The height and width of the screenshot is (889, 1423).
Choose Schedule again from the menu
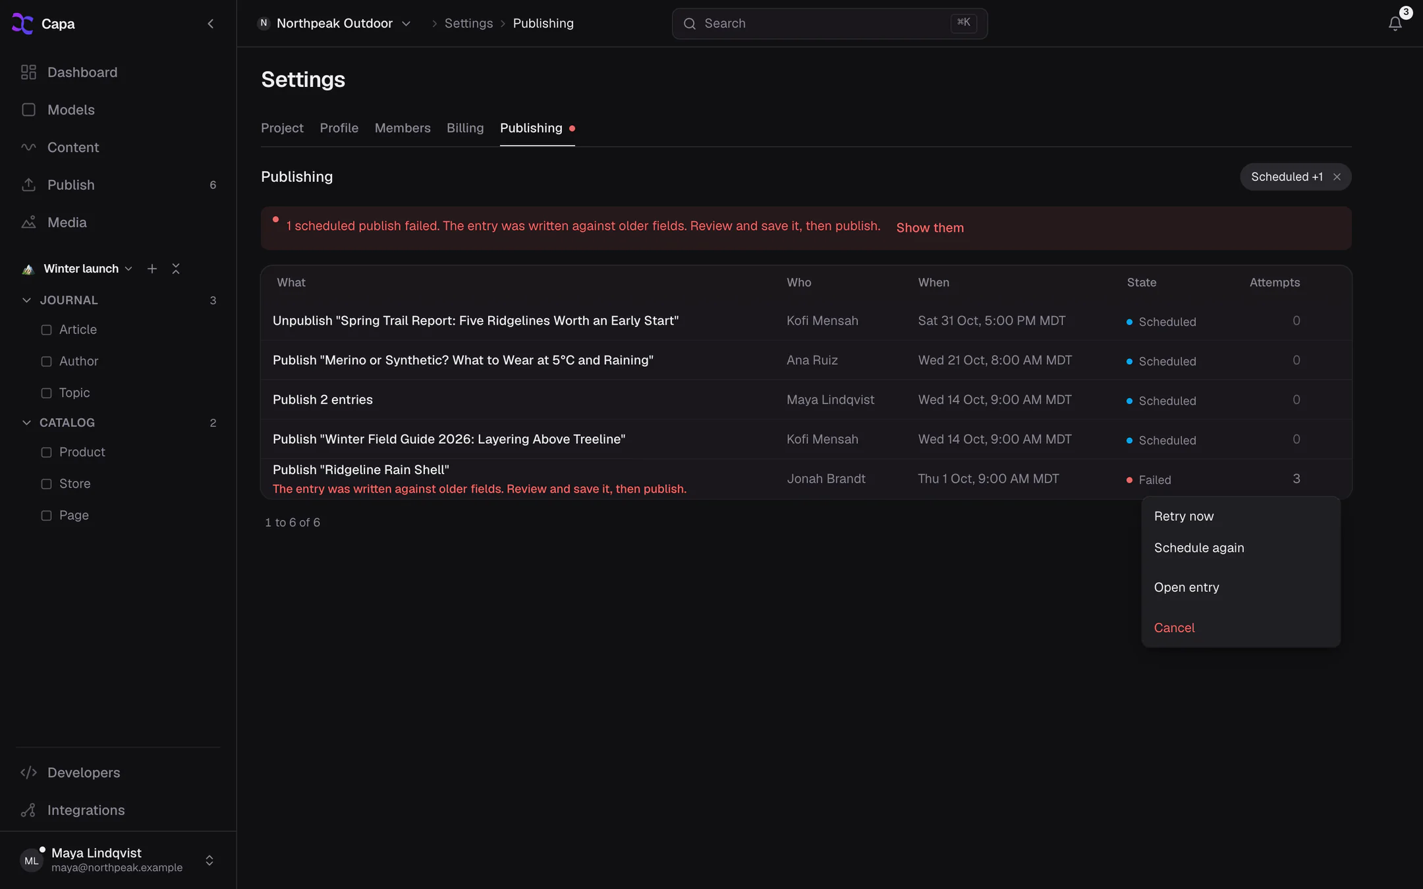(x=1241, y=548)
